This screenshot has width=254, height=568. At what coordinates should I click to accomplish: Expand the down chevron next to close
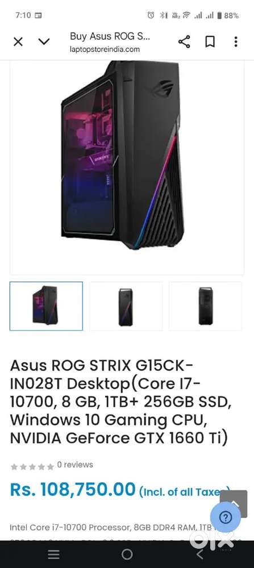pyautogui.click(x=44, y=42)
